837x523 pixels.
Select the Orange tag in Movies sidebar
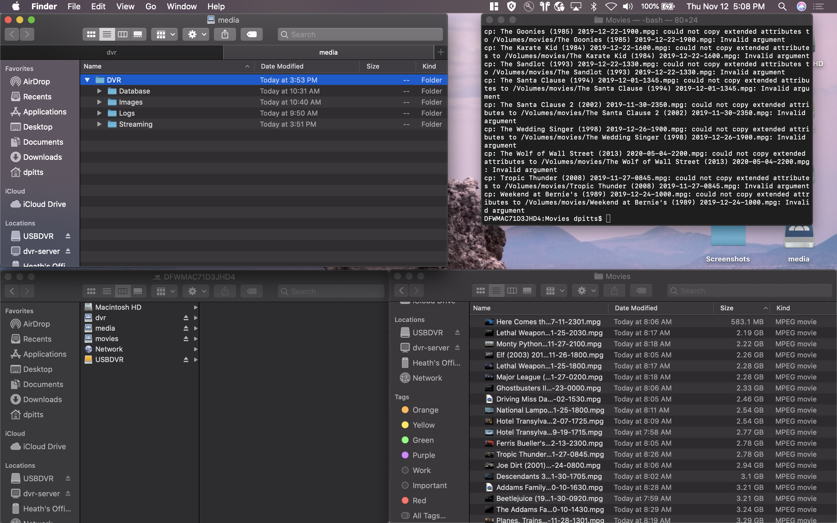425,410
